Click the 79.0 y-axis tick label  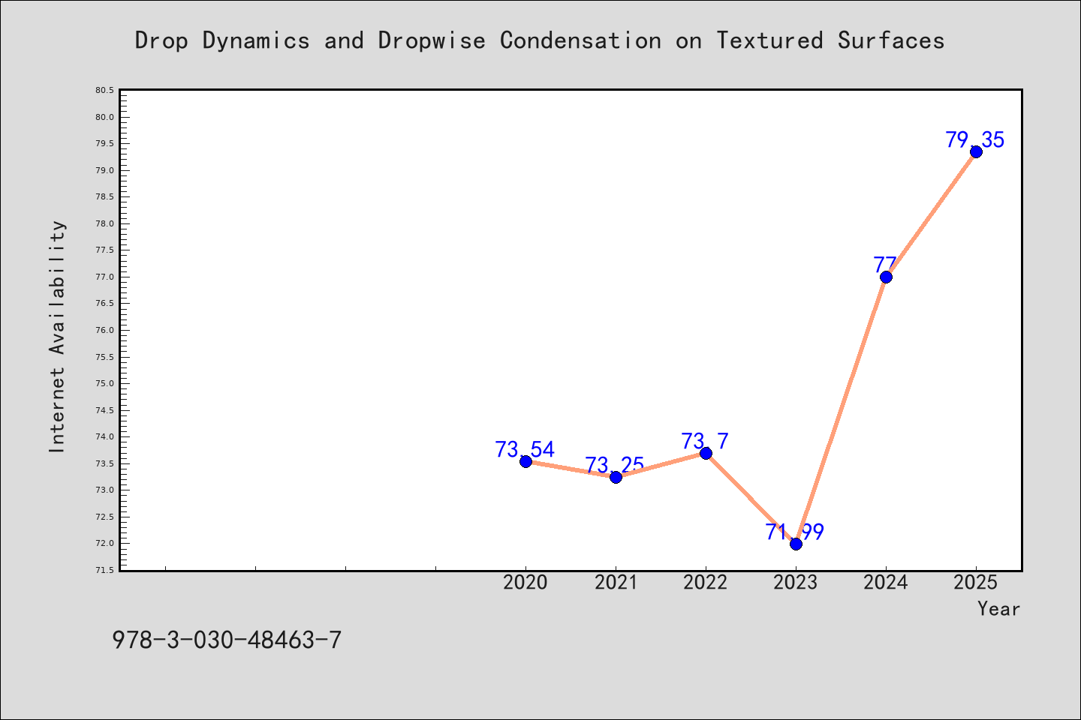(104, 170)
